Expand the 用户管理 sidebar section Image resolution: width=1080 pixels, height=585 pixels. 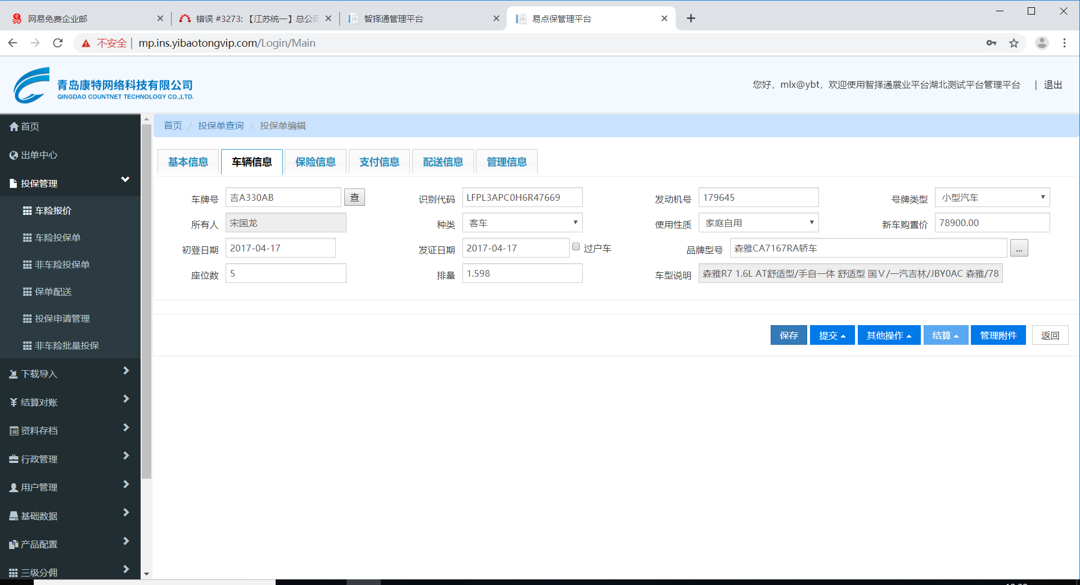coord(126,484)
